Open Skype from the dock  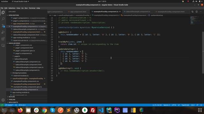point(52,110)
